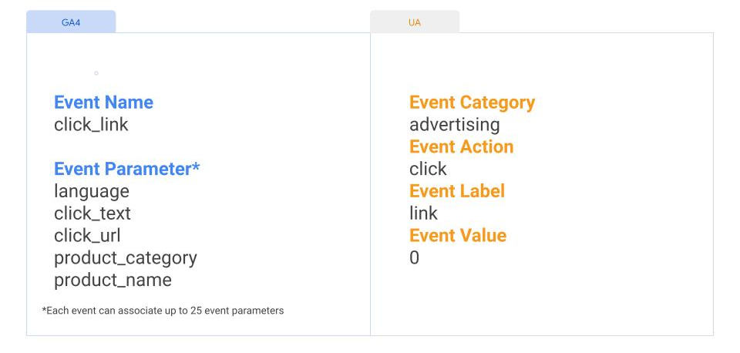Click the Event Value heading
The image size is (740, 353).
tap(458, 236)
